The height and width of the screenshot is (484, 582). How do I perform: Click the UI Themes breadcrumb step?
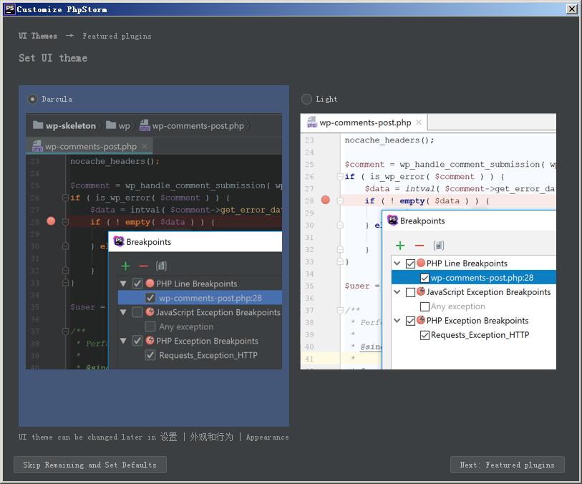click(38, 36)
